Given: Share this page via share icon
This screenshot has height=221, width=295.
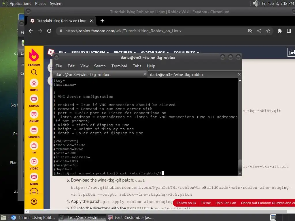Looking at the screenshot, I should 259,31.
